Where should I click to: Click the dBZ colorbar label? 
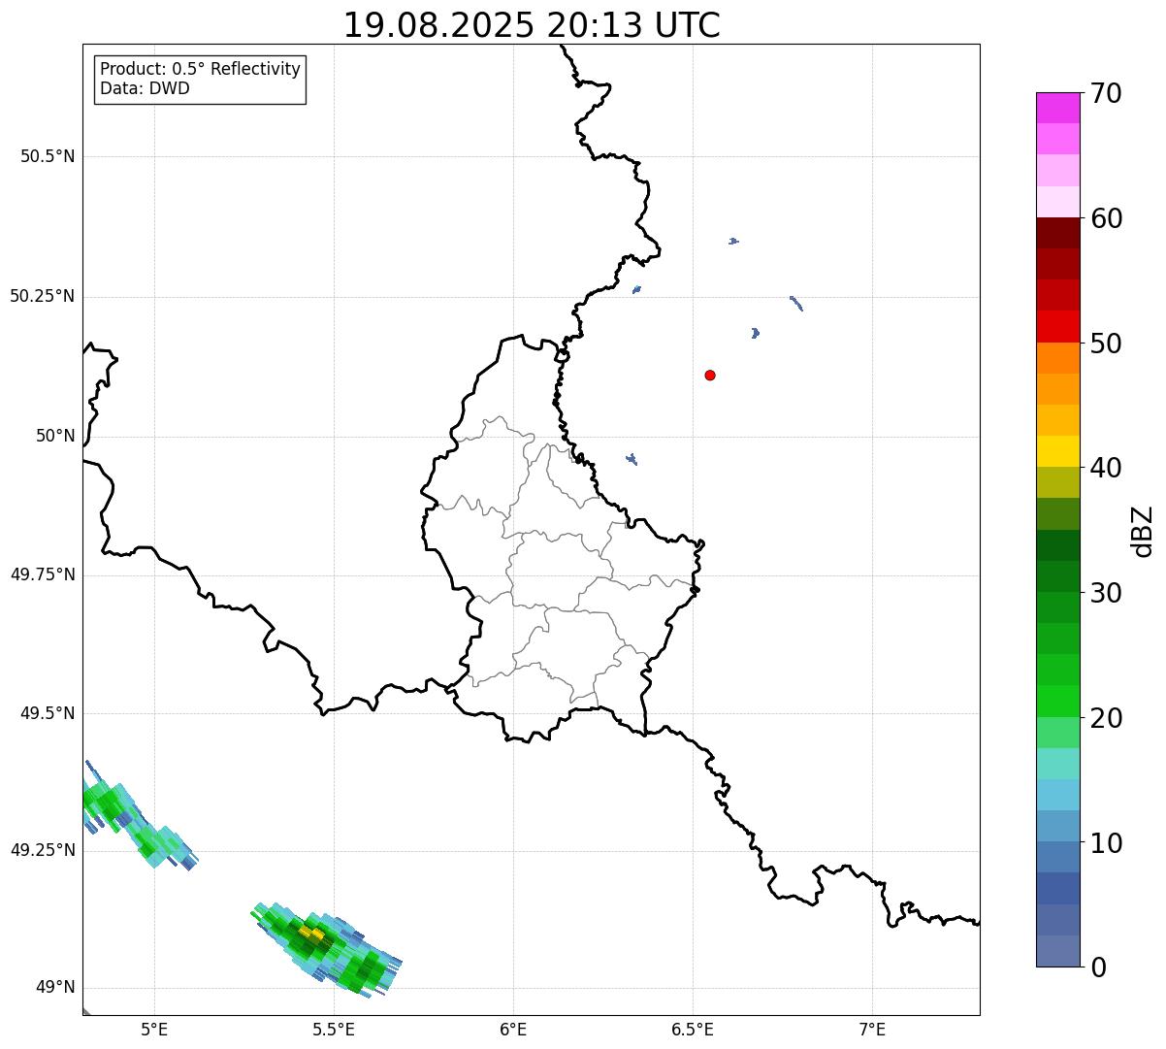pyautogui.click(x=1143, y=530)
